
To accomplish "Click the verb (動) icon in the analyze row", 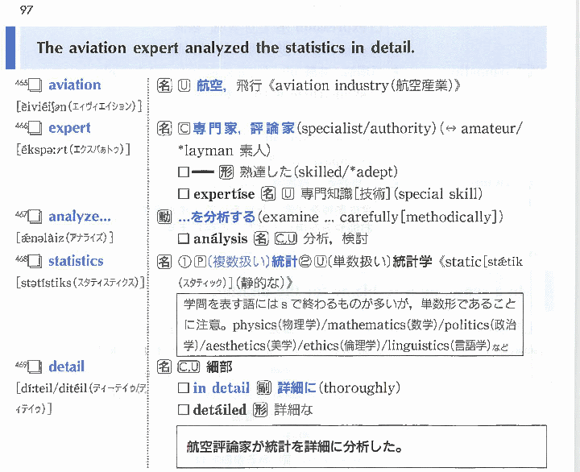I will click(x=164, y=217).
